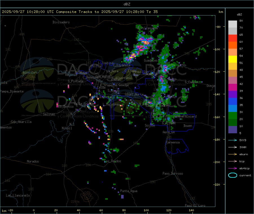
Task: Click the white 30HM arrow icon
Action: pyautogui.click(x=233, y=147)
